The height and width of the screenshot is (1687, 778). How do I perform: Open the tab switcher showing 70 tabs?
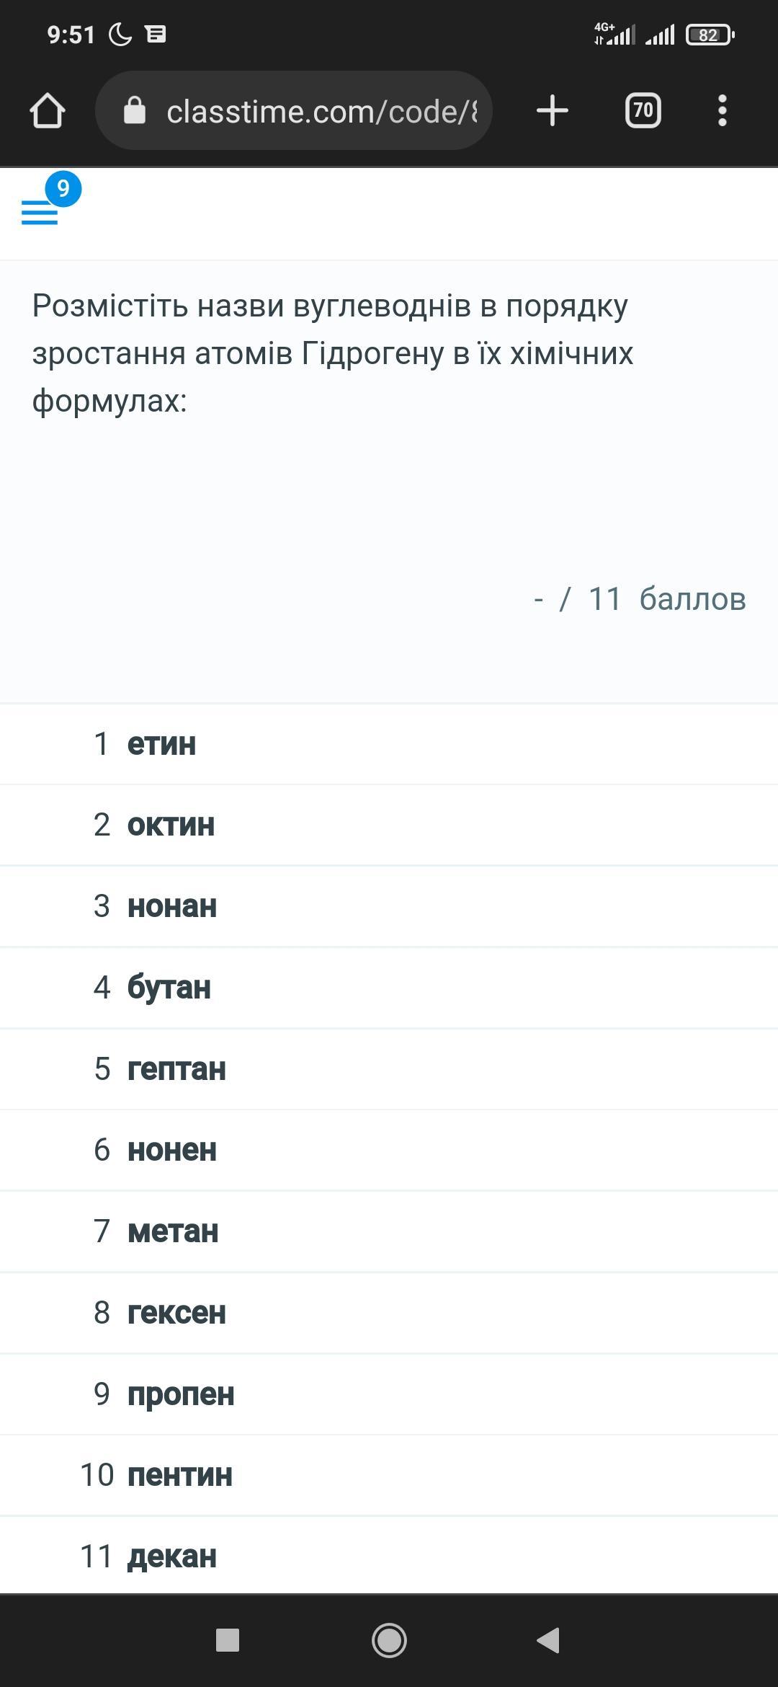pyautogui.click(x=643, y=111)
